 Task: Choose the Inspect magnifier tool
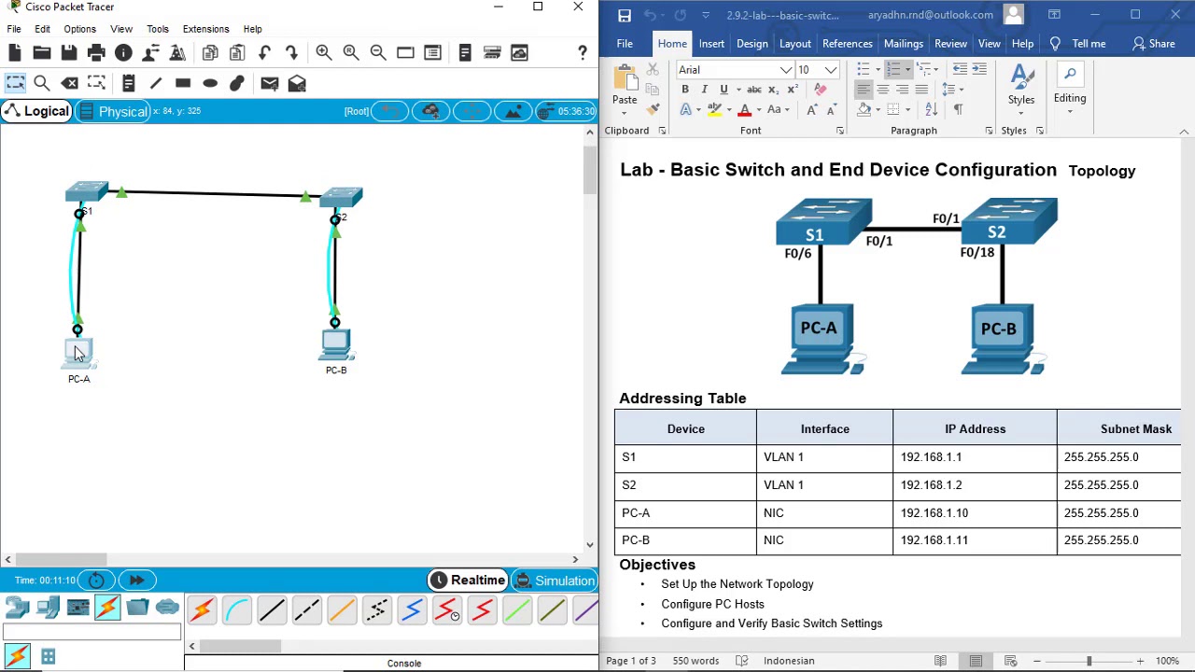click(42, 84)
